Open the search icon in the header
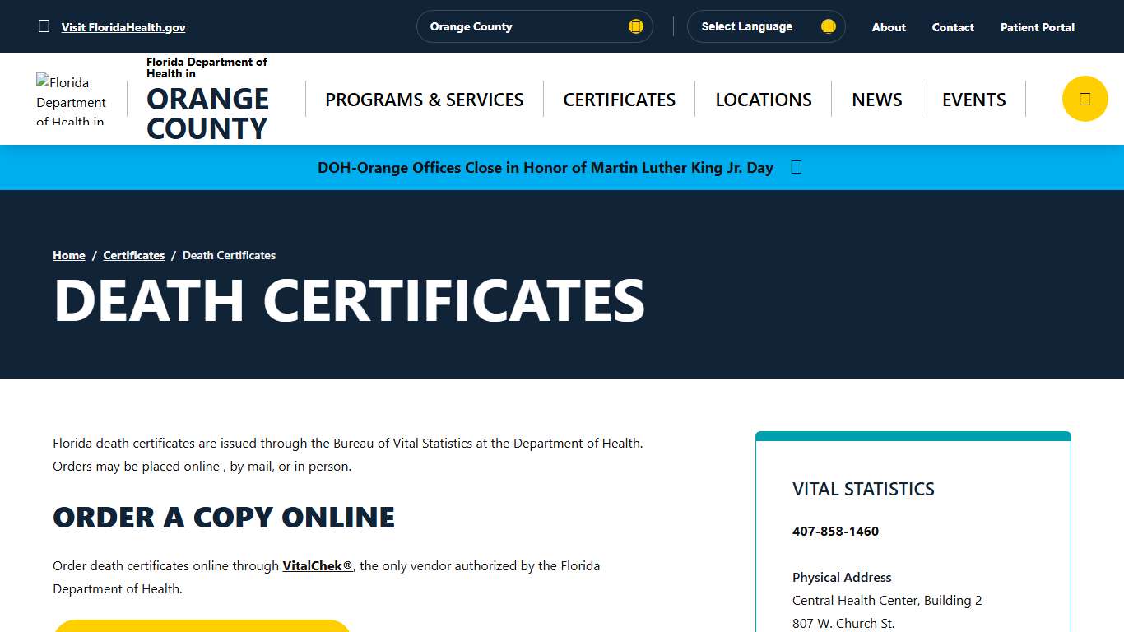Viewport: 1124px width, 632px height. click(1085, 98)
